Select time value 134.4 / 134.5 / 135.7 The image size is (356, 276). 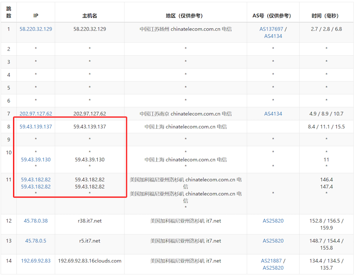(x=326, y=264)
